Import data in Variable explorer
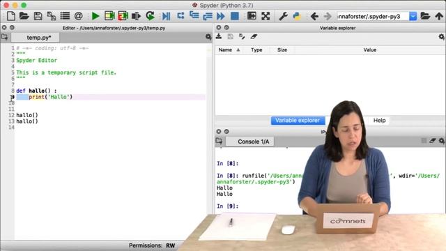The image size is (446, 251). (x=219, y=36)
